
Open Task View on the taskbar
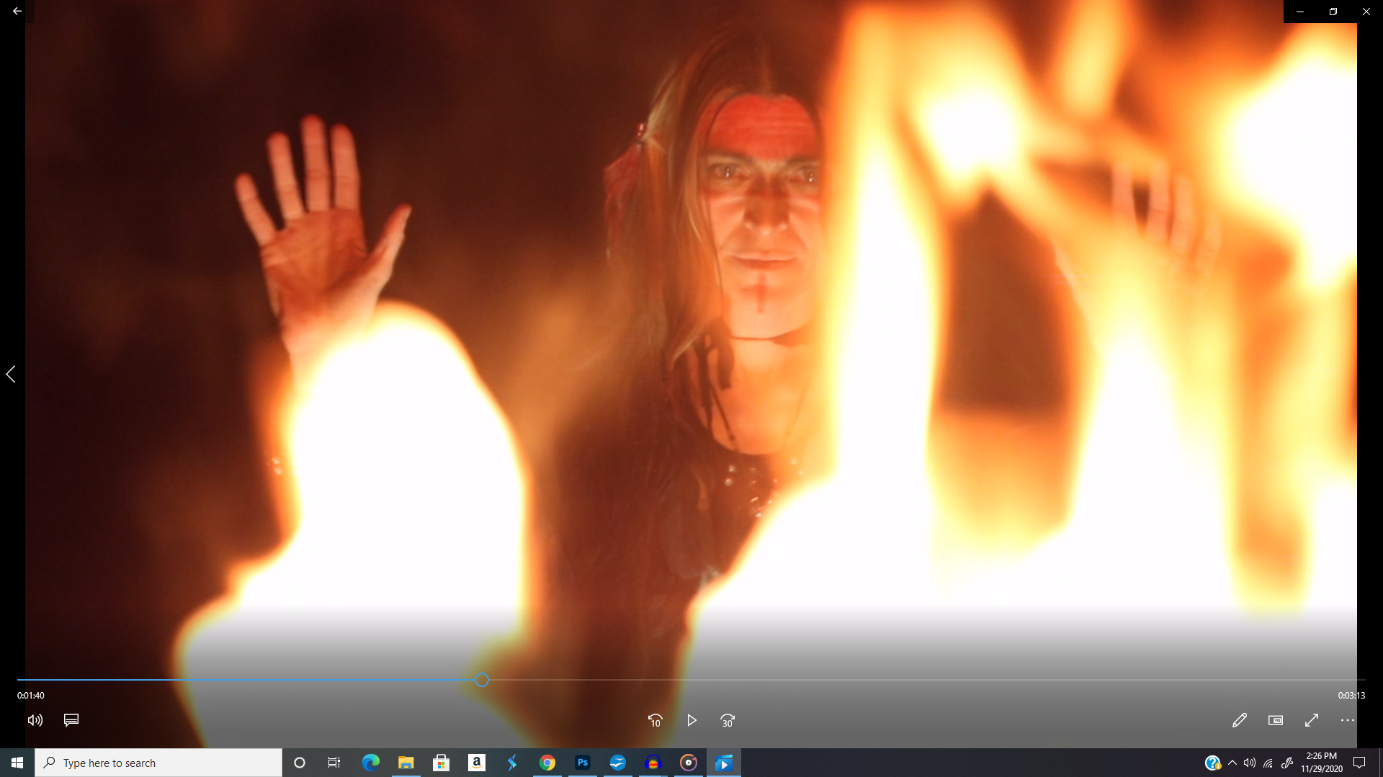pos(334,763)
